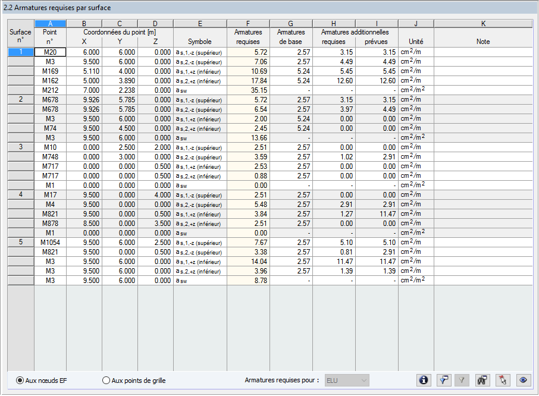Click point cell M20
Viewport: 539px width, 396px height.
click(50, 52)
